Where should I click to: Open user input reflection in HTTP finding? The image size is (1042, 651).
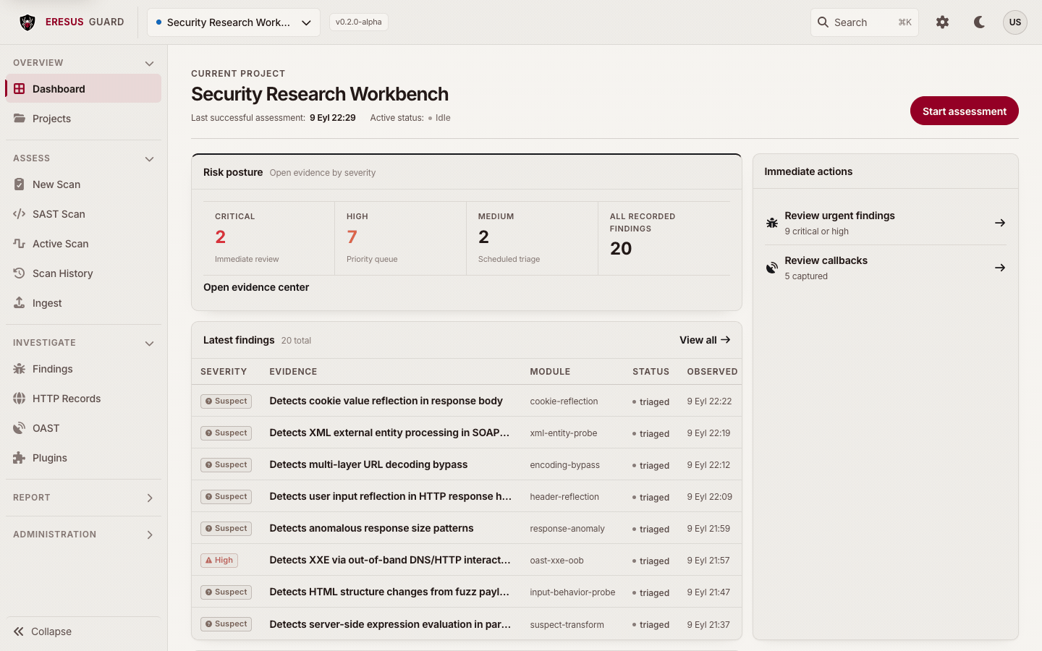(390, 496)
